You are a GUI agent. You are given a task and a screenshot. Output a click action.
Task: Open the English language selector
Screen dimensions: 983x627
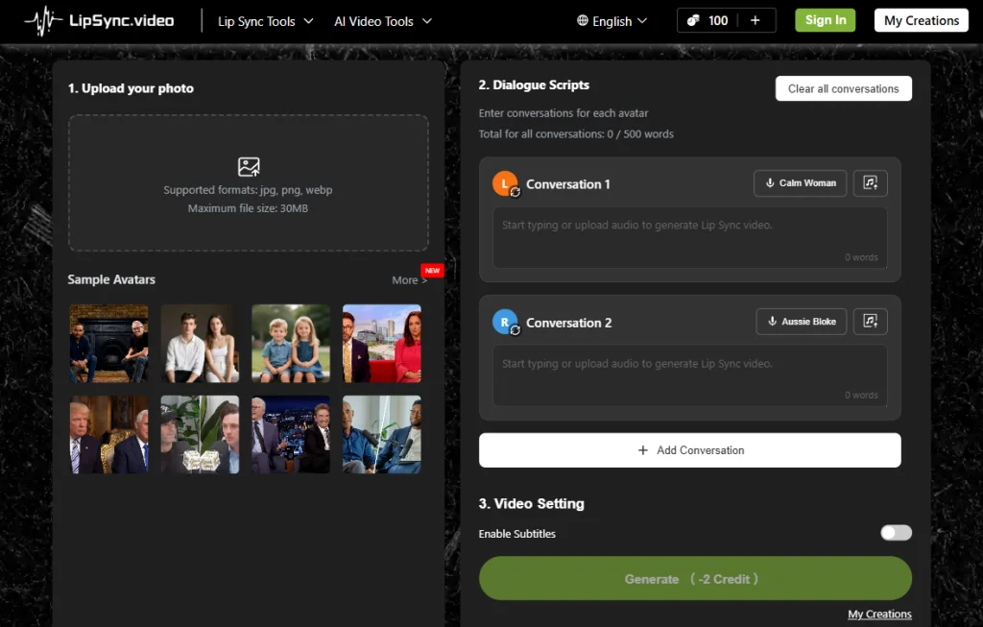pos(611,21)
